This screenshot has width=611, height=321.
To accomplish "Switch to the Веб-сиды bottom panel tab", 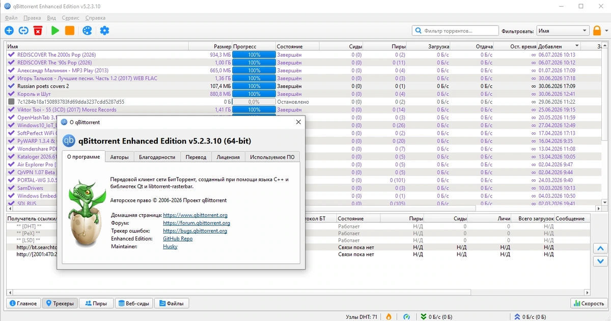I will pyautogui.click(x=134, y=303).
